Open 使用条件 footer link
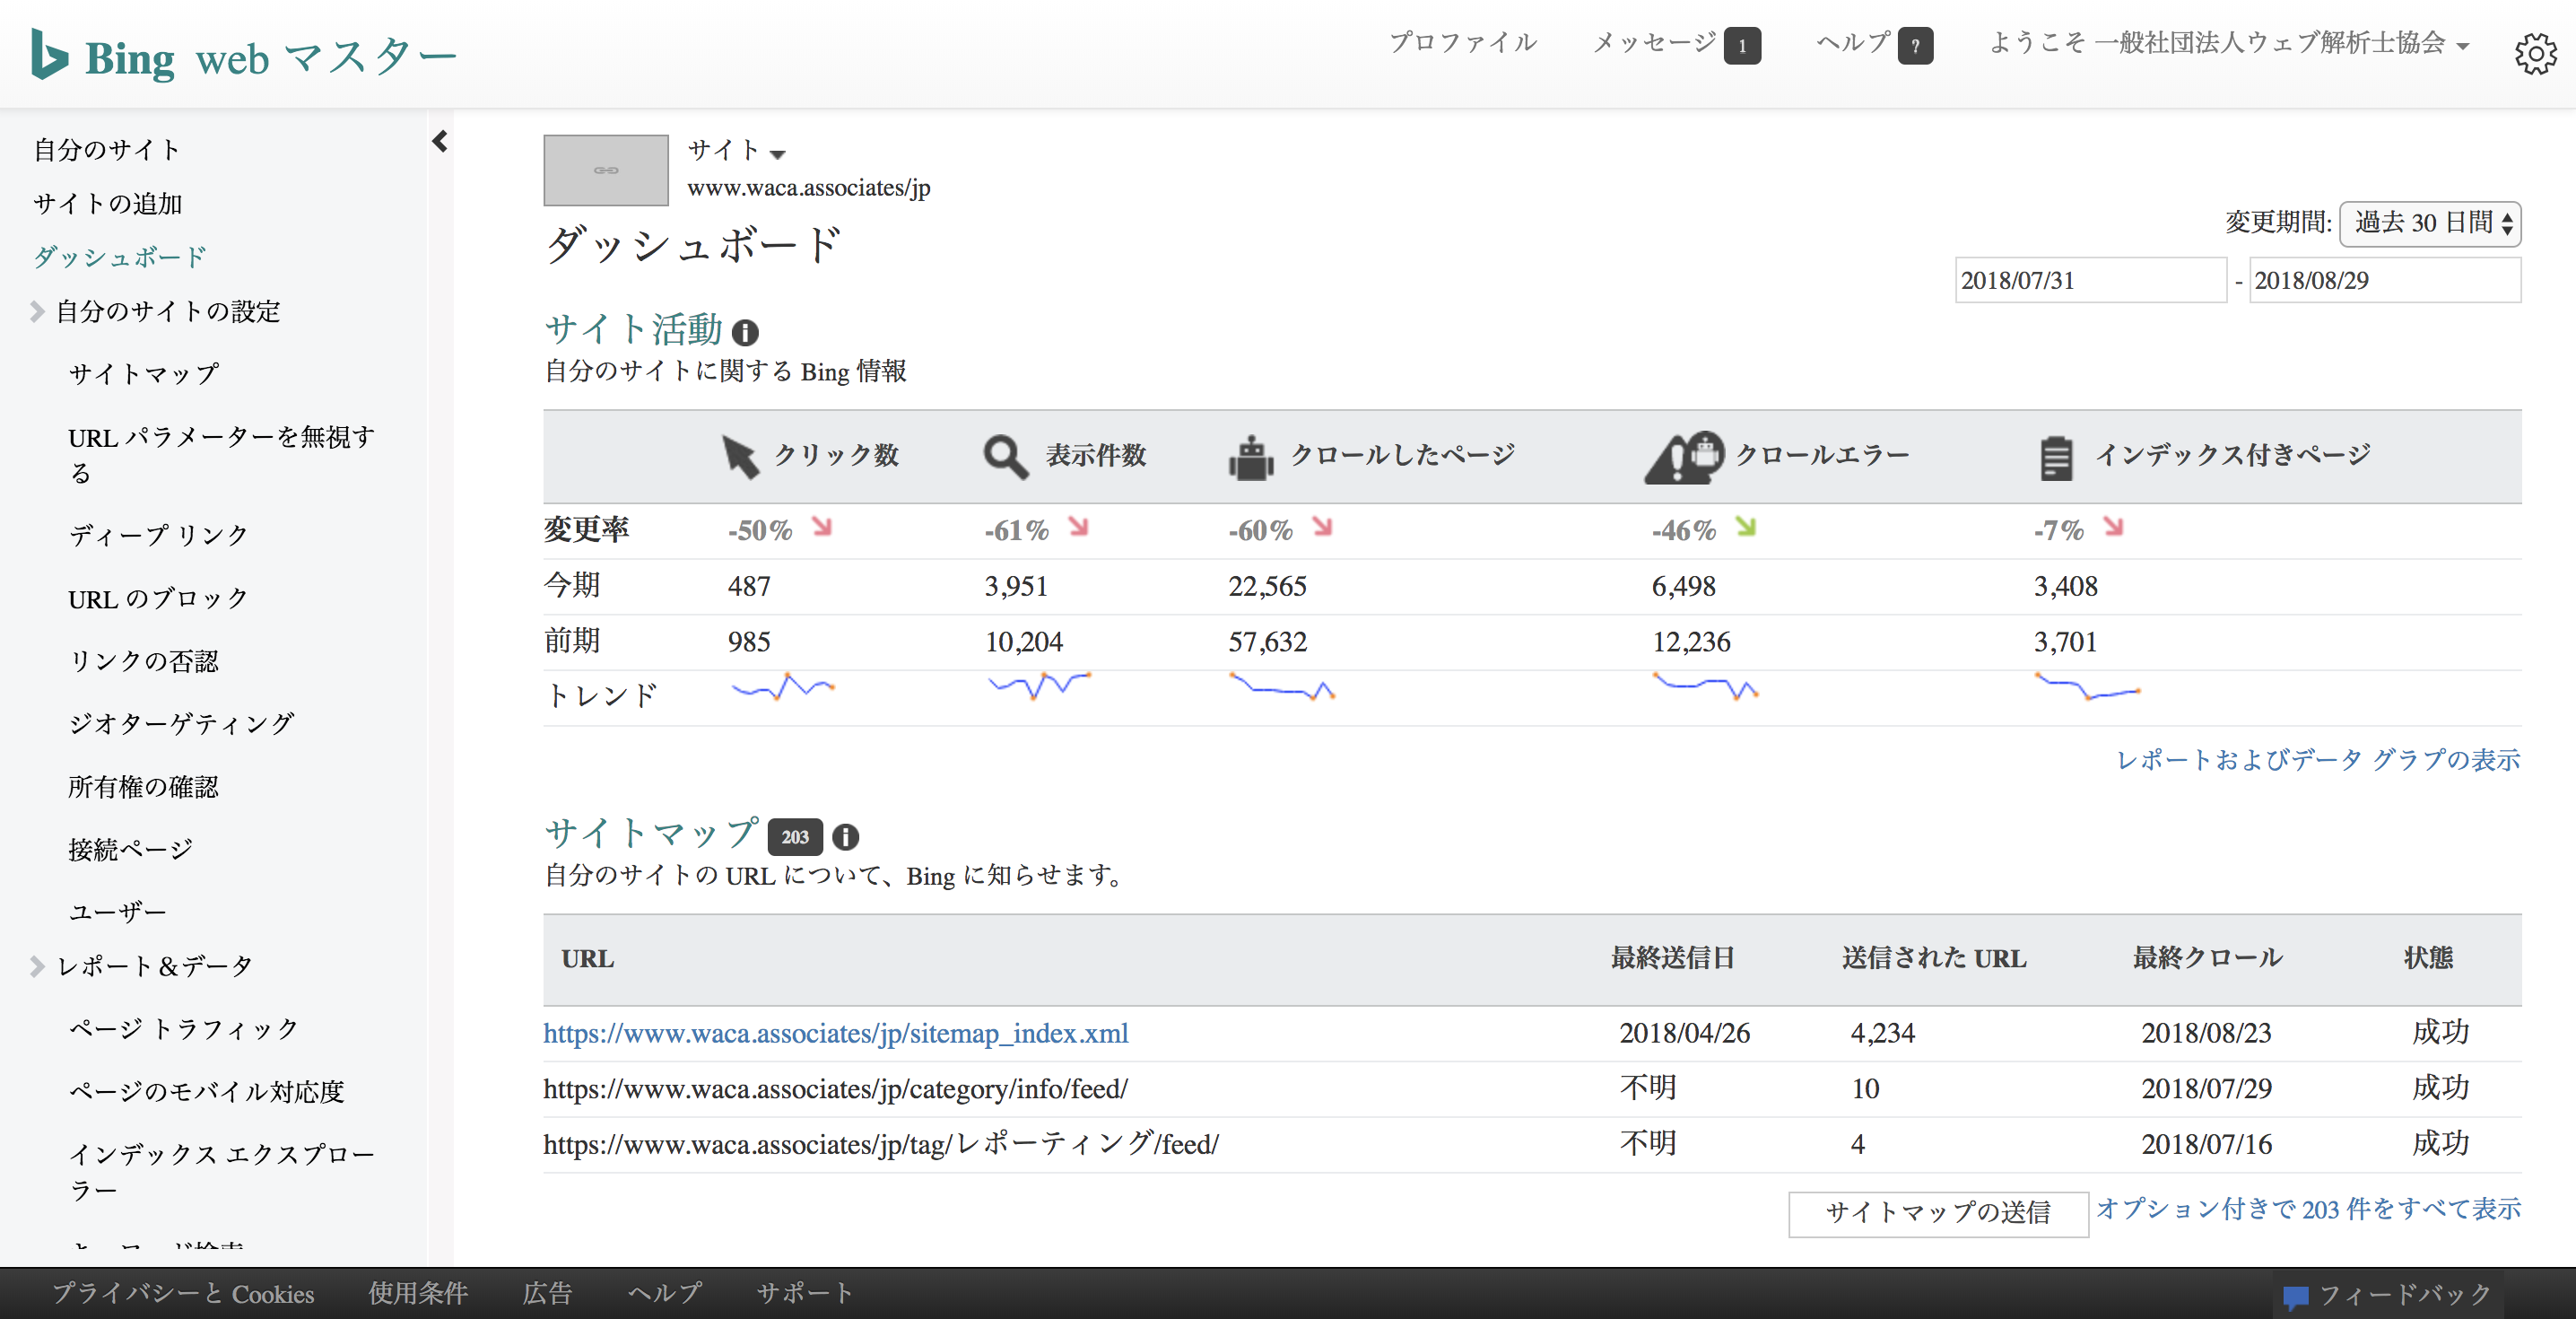The height and width of the screenshot is (1319, 2576). pos(418,1294)
